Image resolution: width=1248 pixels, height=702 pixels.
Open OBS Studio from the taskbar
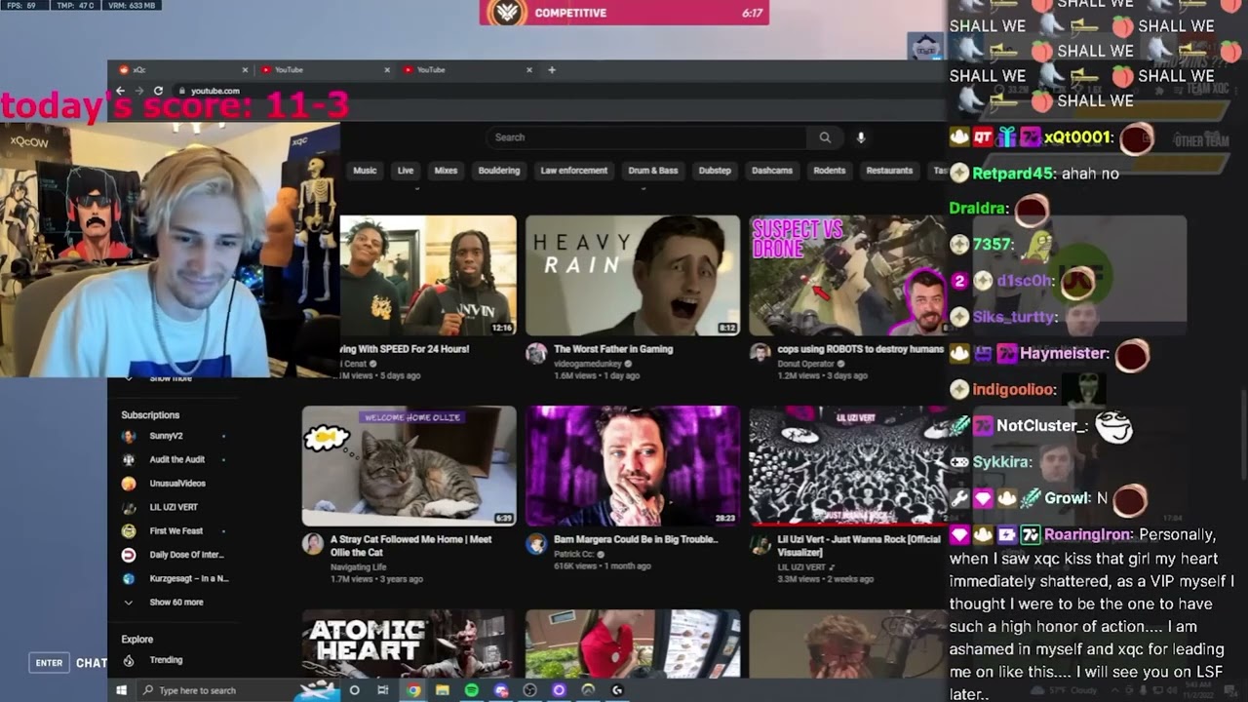coord(530,690)
